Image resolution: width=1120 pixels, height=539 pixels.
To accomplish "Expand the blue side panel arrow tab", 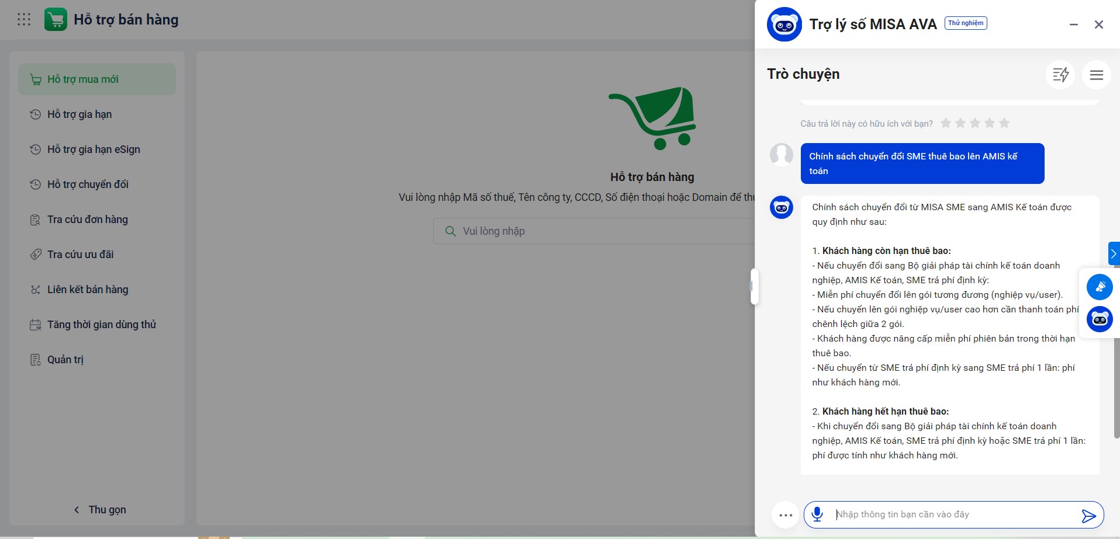I will click(x=1114, y=253).
